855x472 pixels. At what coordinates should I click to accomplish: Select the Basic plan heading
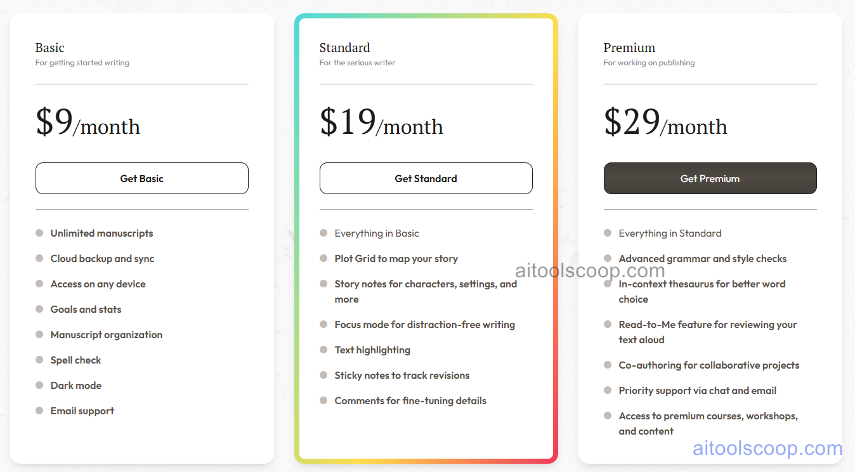pos(49,48)
